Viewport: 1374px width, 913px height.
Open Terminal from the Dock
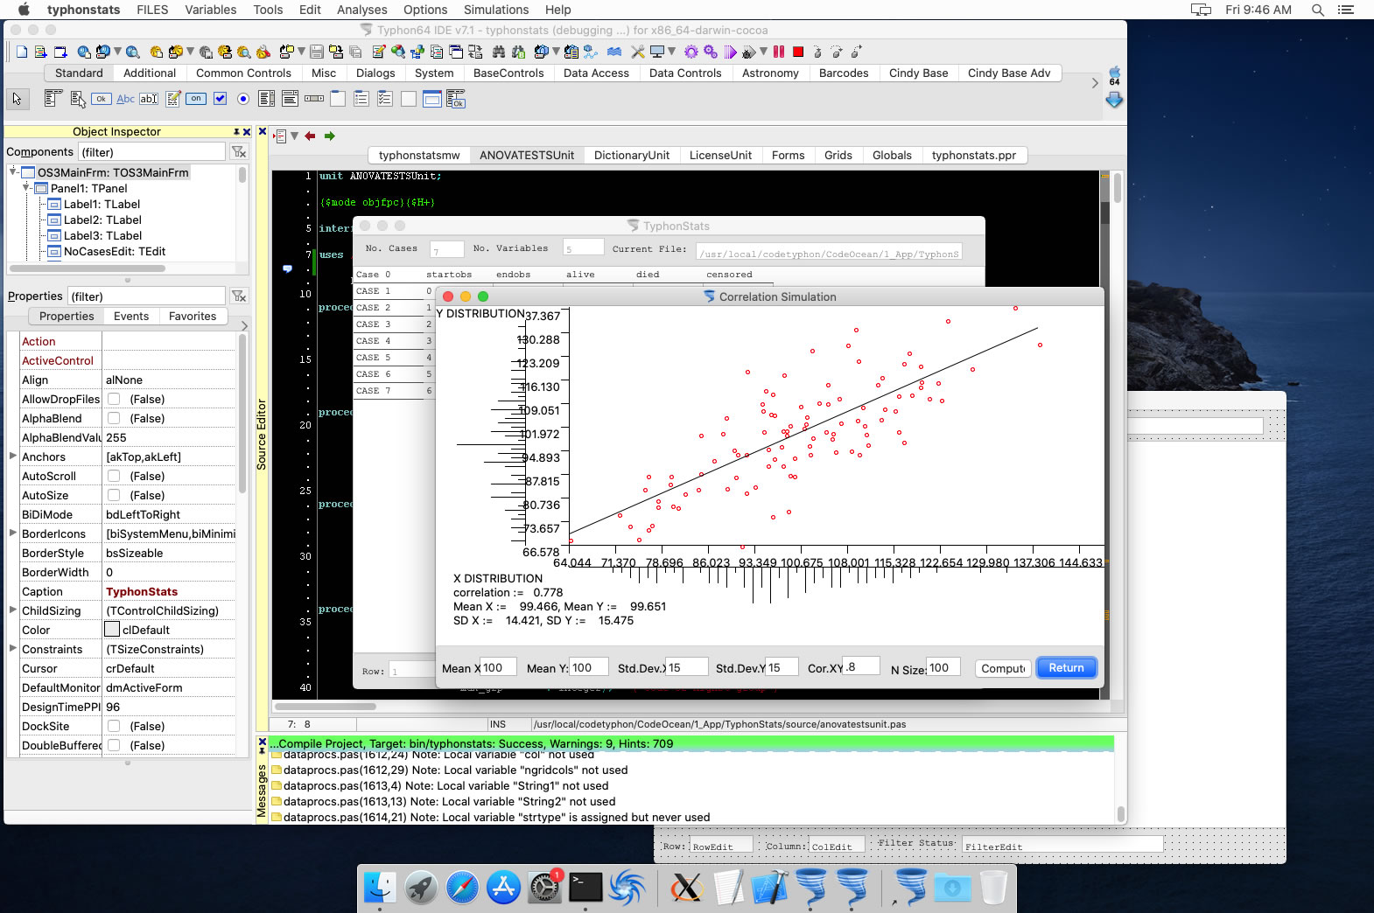coord(585,887)
